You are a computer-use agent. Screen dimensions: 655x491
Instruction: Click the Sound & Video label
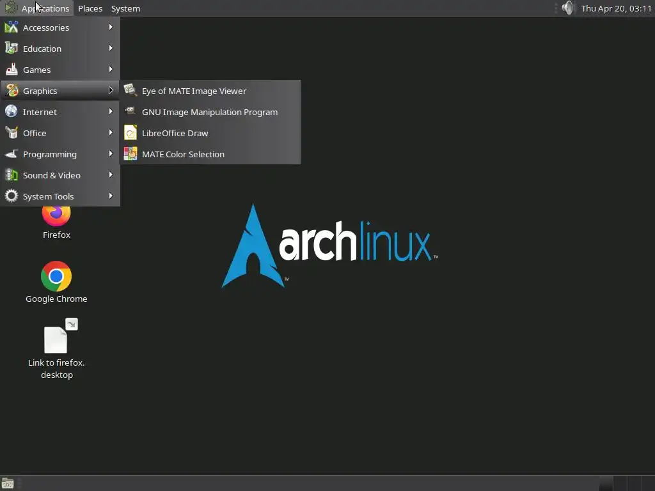click(x=52, y=175)
